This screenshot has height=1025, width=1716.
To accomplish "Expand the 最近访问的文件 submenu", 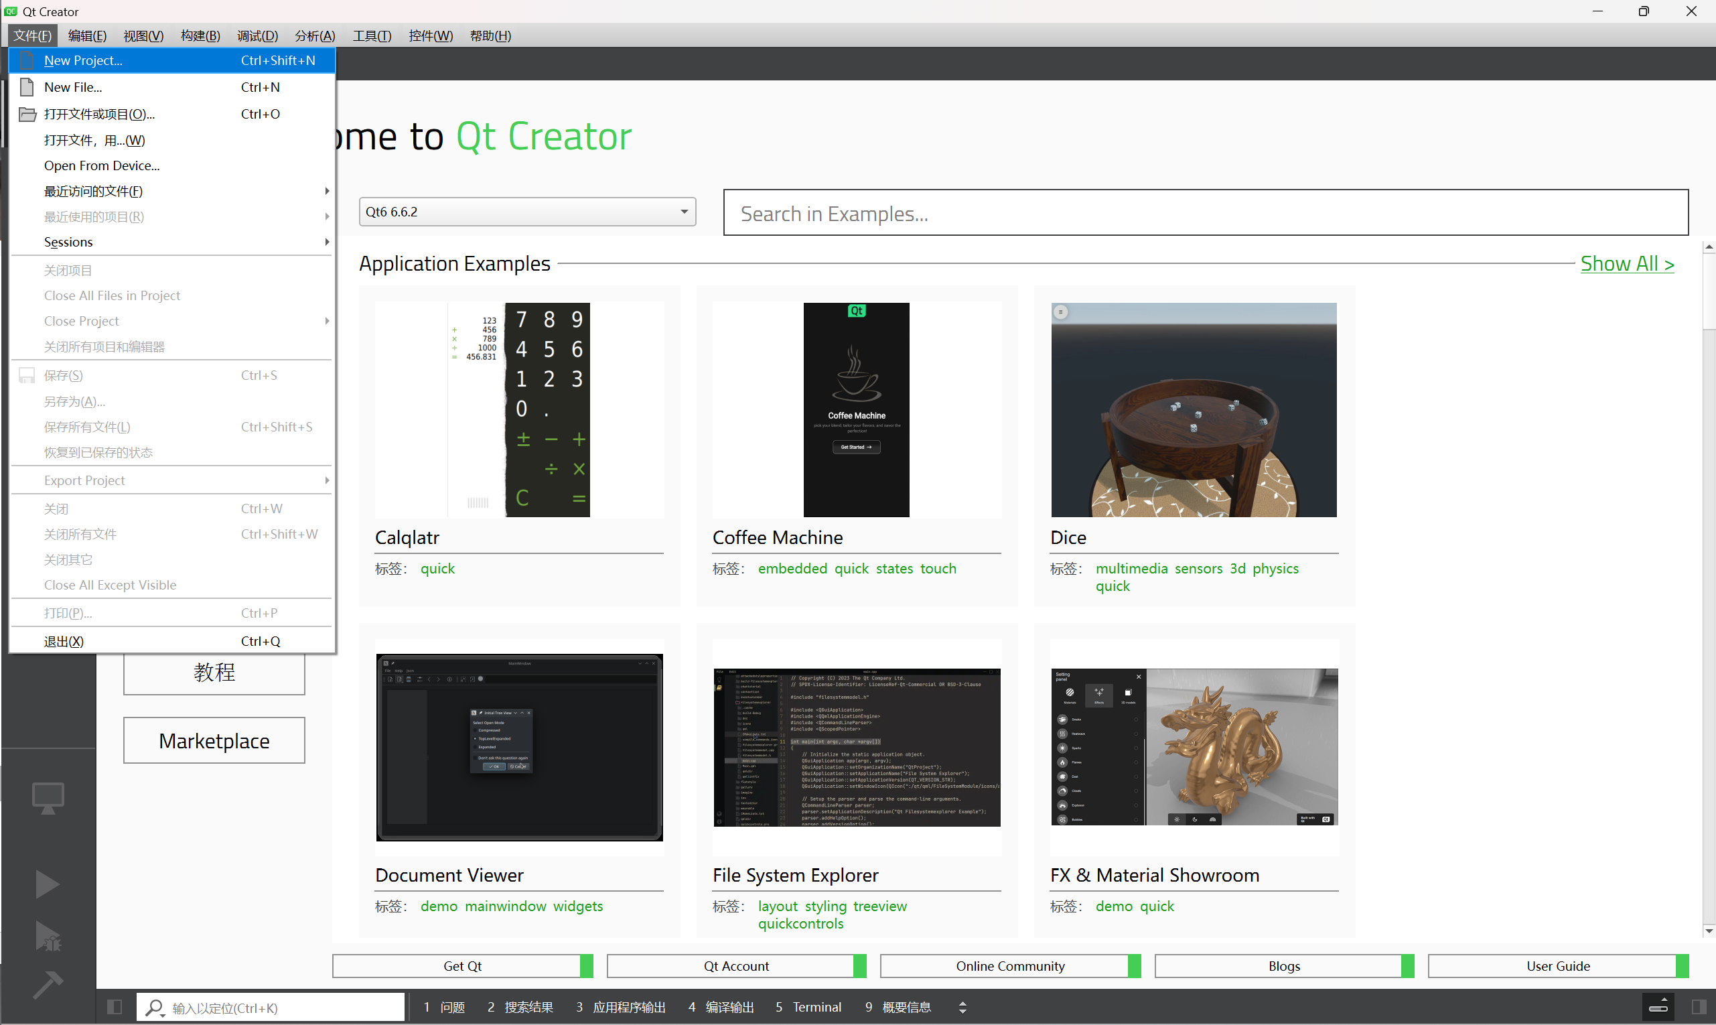I will [x=327, y=191].
